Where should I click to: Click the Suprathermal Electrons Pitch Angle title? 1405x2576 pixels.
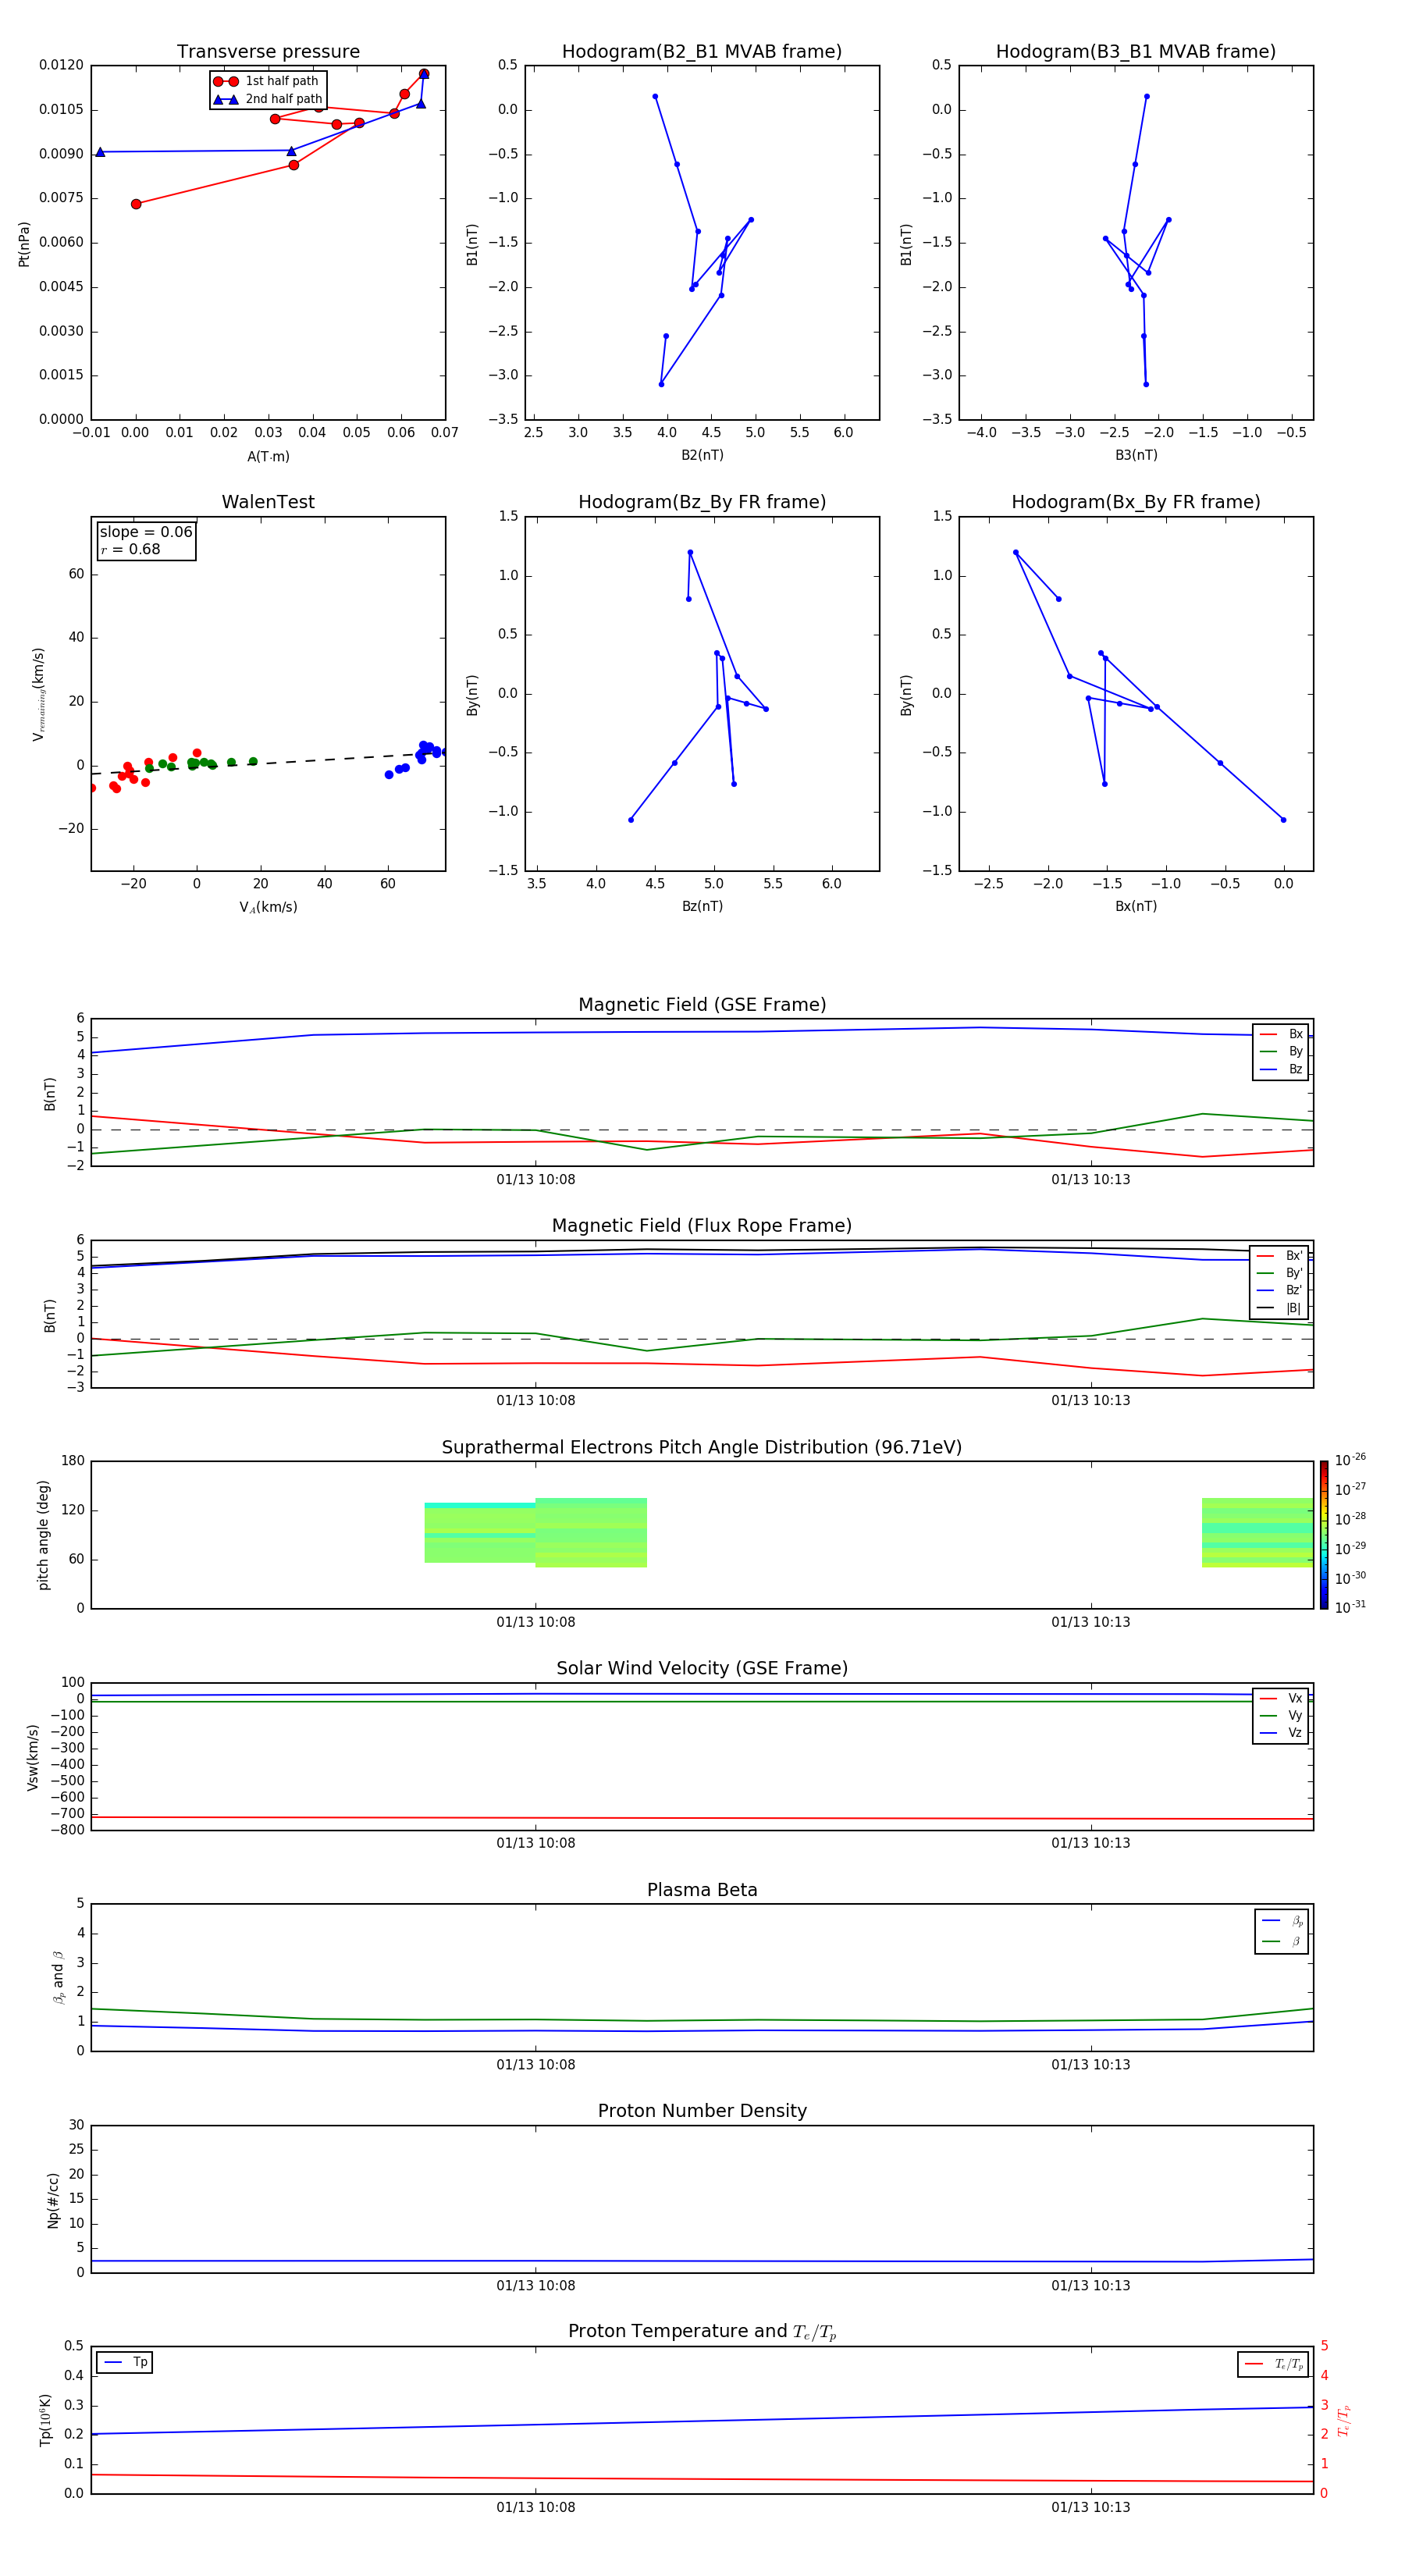(702, 1448)
